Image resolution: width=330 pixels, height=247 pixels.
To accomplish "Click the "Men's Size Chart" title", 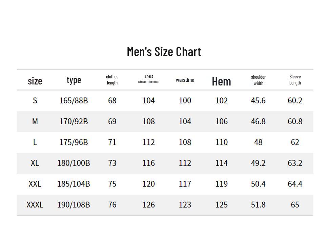I will (x=164, y=52).
